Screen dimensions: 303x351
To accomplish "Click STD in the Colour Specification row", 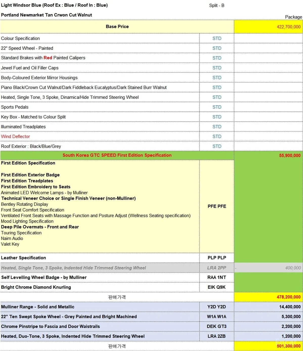I will point(217,38).
